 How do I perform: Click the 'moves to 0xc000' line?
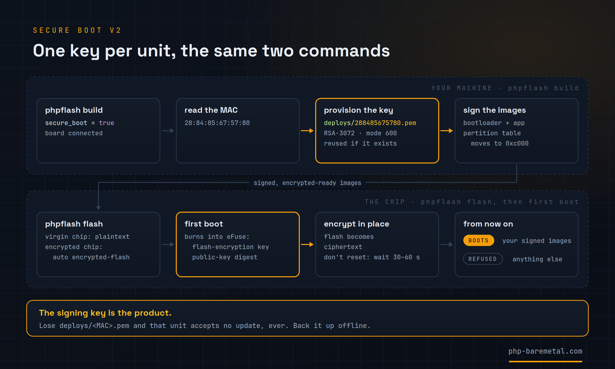tap(500, 143)
